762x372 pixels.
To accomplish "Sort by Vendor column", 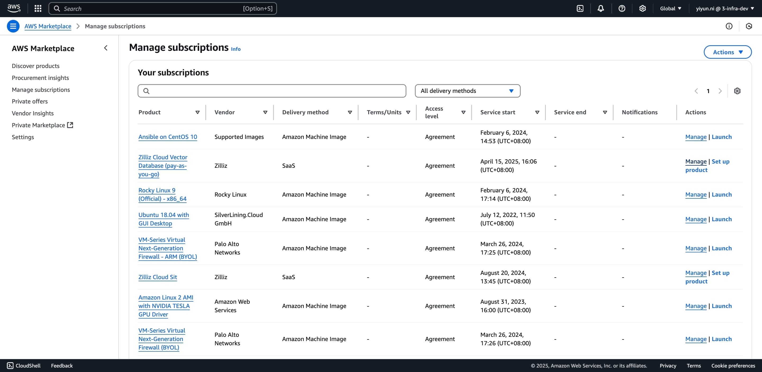I will (265, 112).
